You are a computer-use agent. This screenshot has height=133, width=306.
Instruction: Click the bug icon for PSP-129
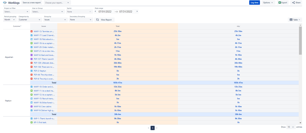coord(32,63)
